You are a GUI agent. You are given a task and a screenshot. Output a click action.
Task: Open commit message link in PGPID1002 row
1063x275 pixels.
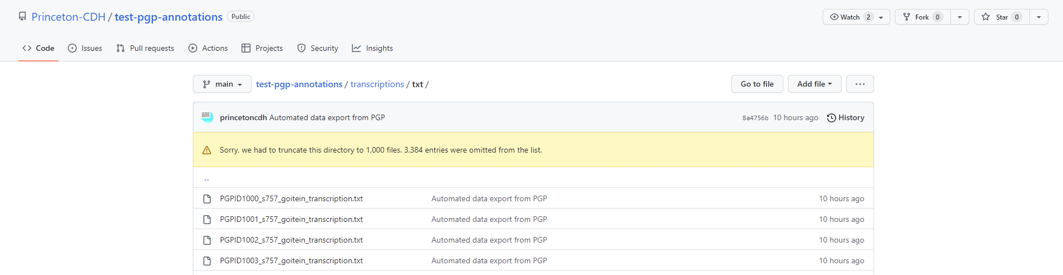pos(489,240)
